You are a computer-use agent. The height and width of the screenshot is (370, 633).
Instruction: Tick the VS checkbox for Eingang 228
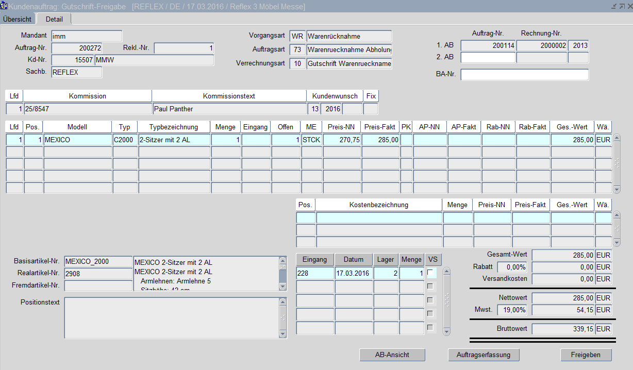(430, 273)
